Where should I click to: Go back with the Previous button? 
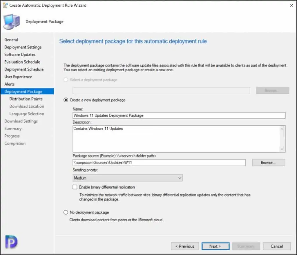pyautogui.click(x=185, y=246)
